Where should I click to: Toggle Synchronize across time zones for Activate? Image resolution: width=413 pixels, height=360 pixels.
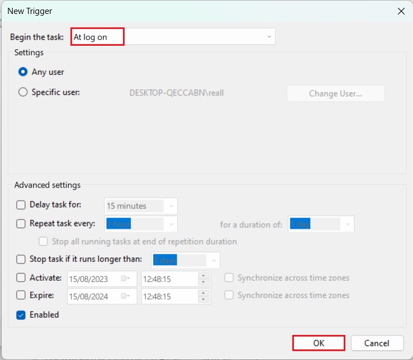coord(229,278)
